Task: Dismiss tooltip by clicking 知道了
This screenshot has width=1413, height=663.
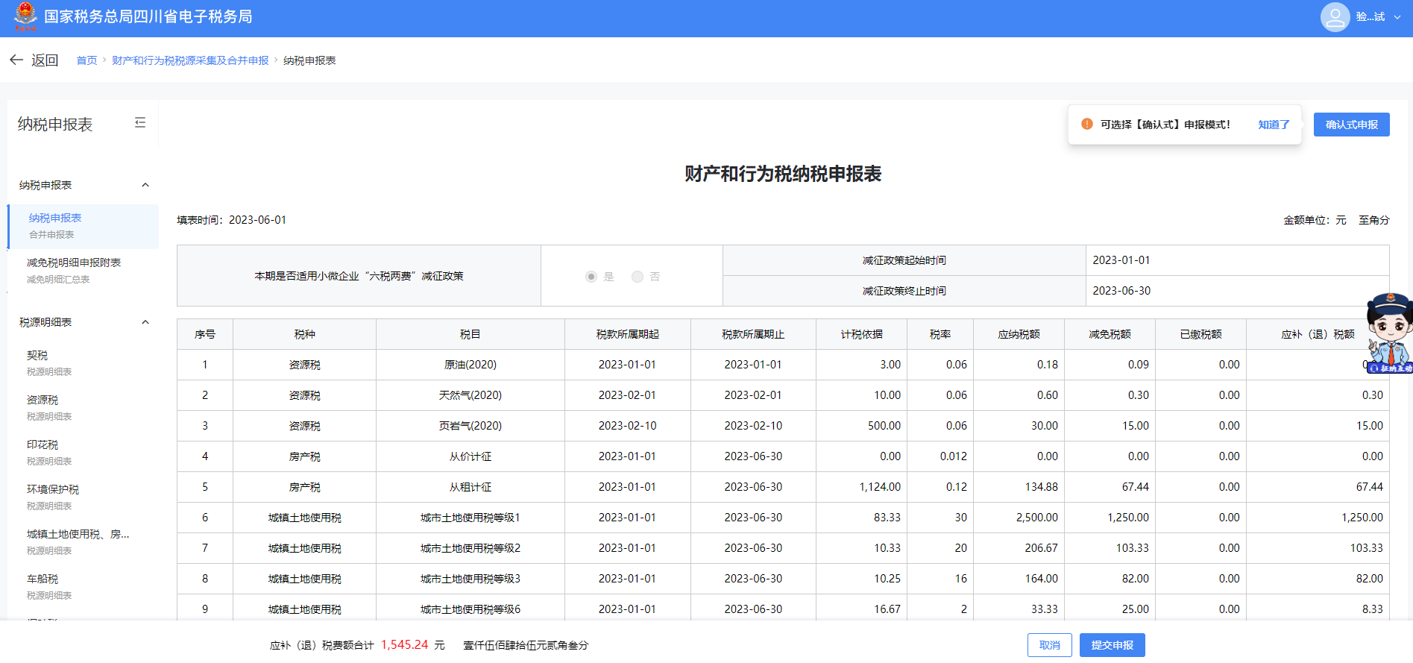Action: [1274, 125]
